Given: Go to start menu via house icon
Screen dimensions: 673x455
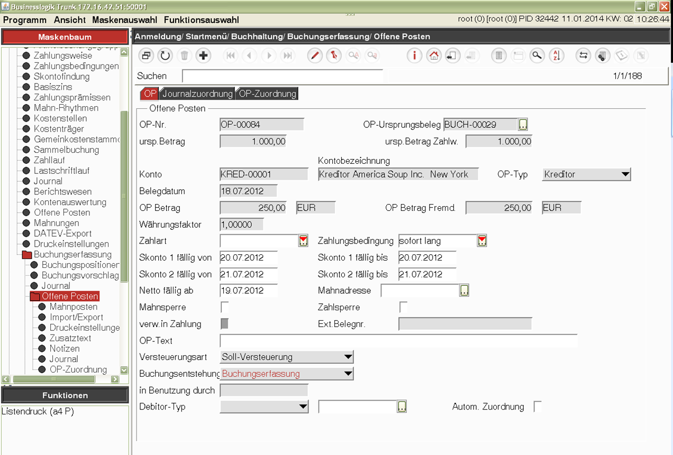Looking at the screenshot, I should [433, 55].
